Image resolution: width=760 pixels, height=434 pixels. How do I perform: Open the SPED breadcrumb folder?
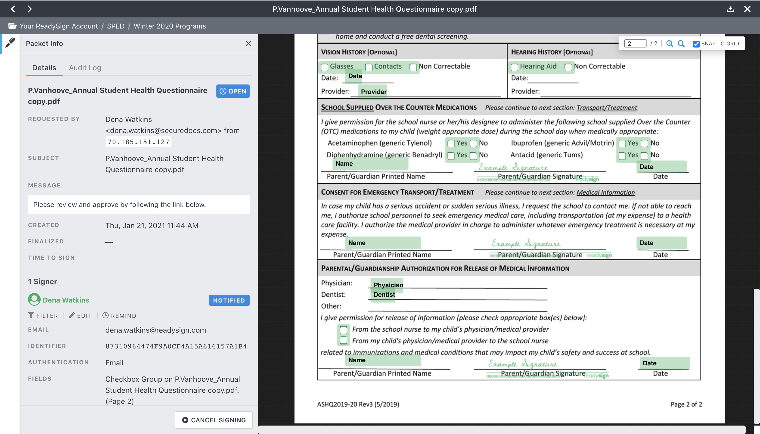pos(116,26)
